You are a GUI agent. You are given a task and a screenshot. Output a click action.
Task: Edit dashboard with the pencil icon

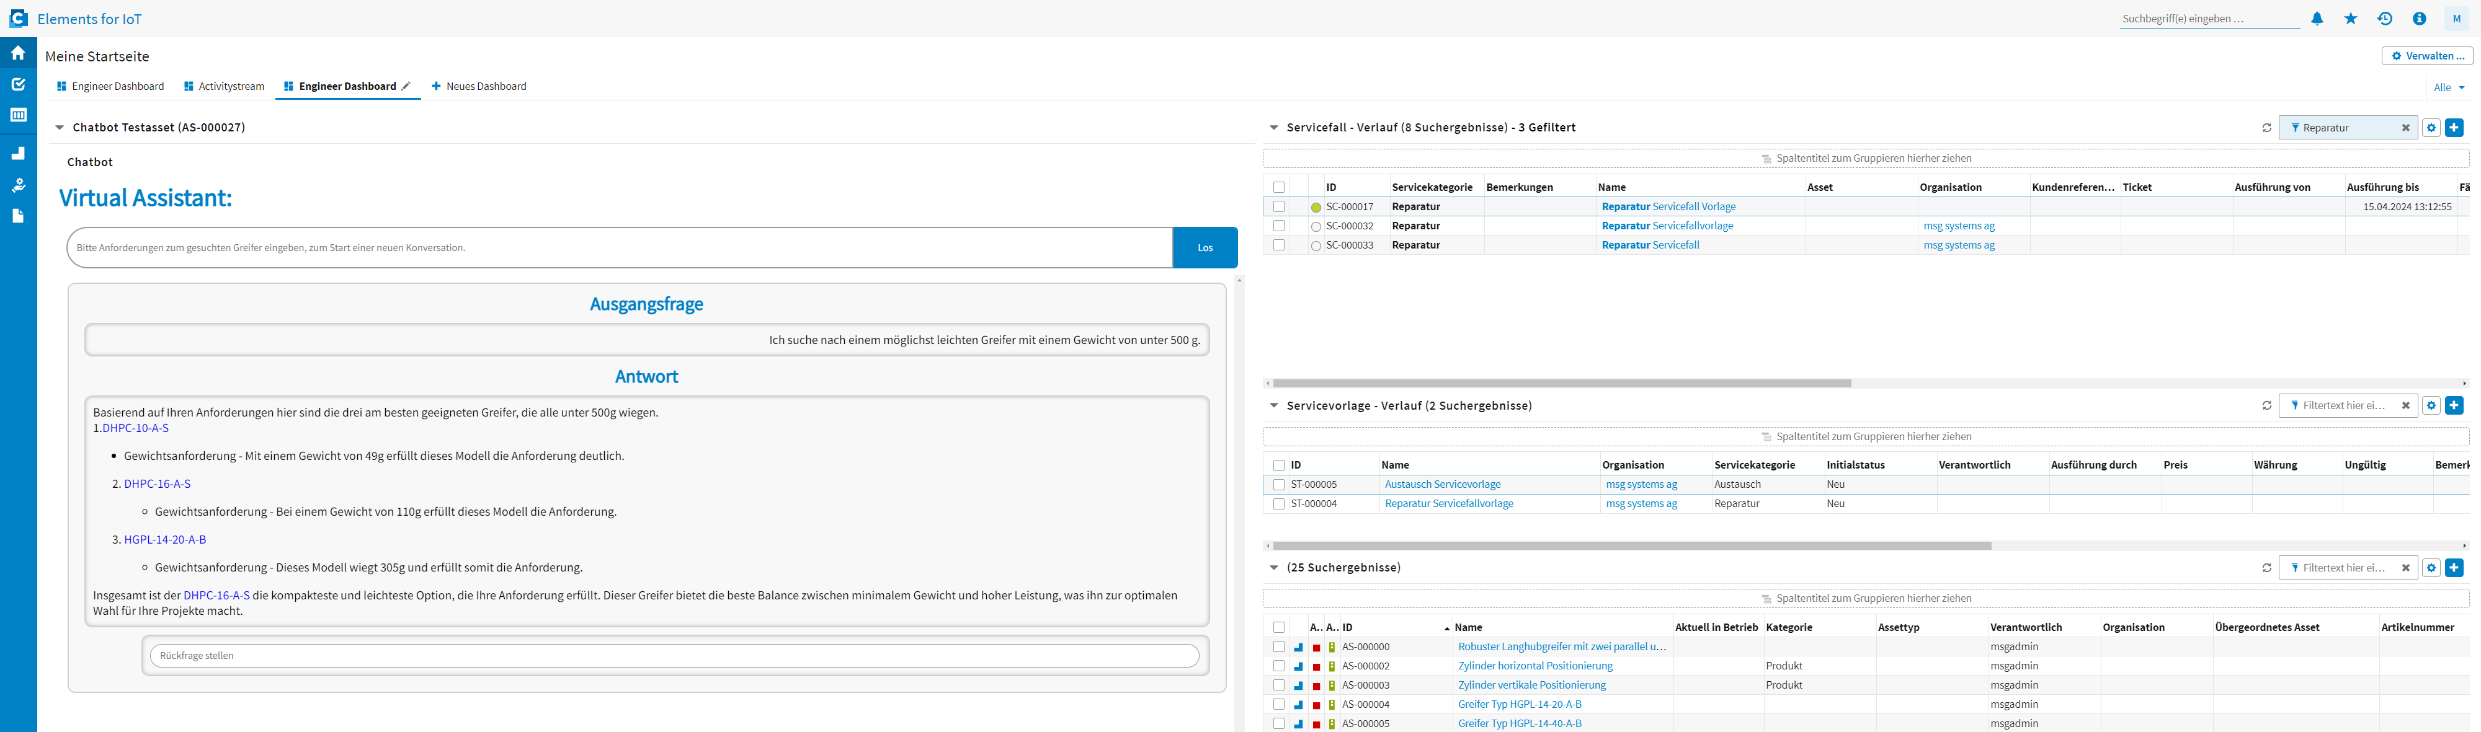click(406, 87)
